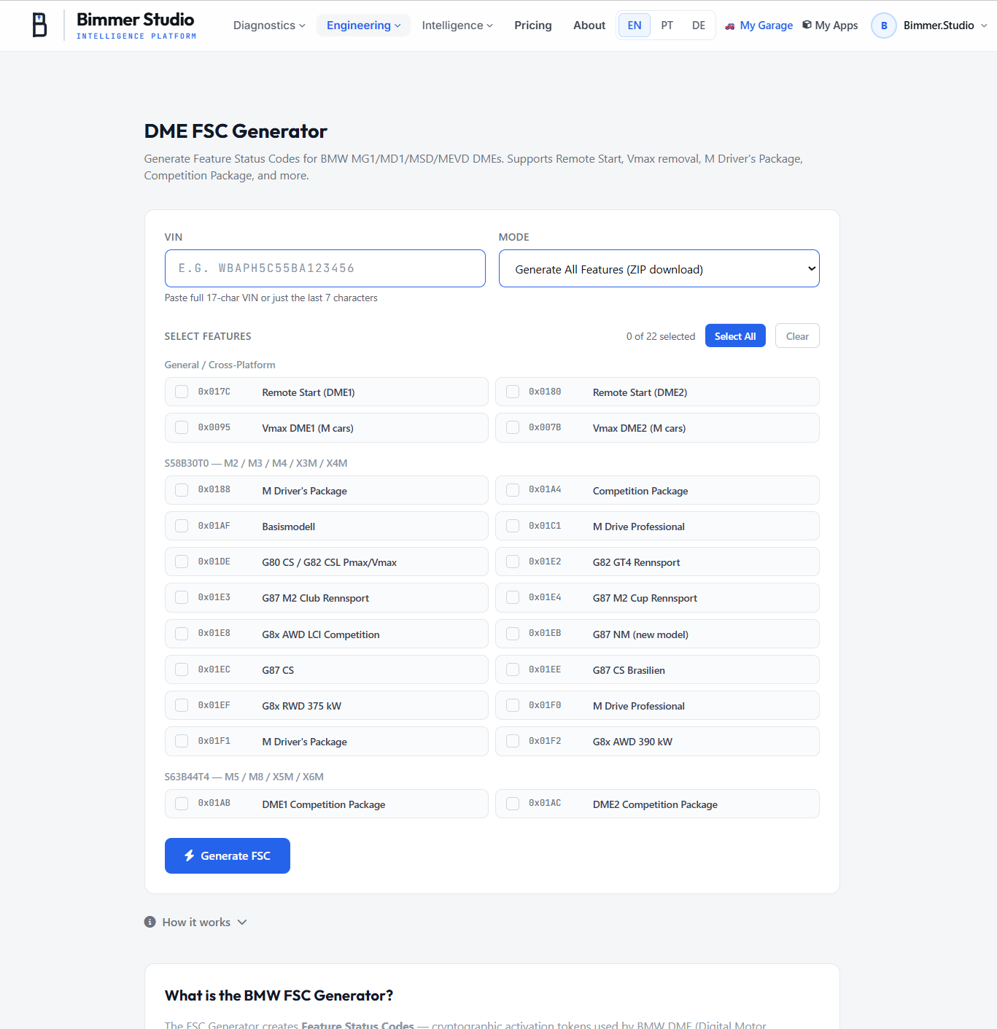The height and width of the screenshot is (1029, 997).
Task: Check G87 CS Brasilien
Action: coord(513,669)
